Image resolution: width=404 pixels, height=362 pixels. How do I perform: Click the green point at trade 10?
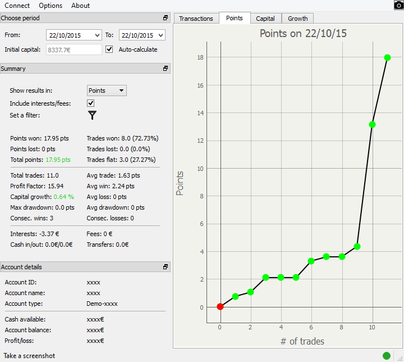(x=372, y=125)
